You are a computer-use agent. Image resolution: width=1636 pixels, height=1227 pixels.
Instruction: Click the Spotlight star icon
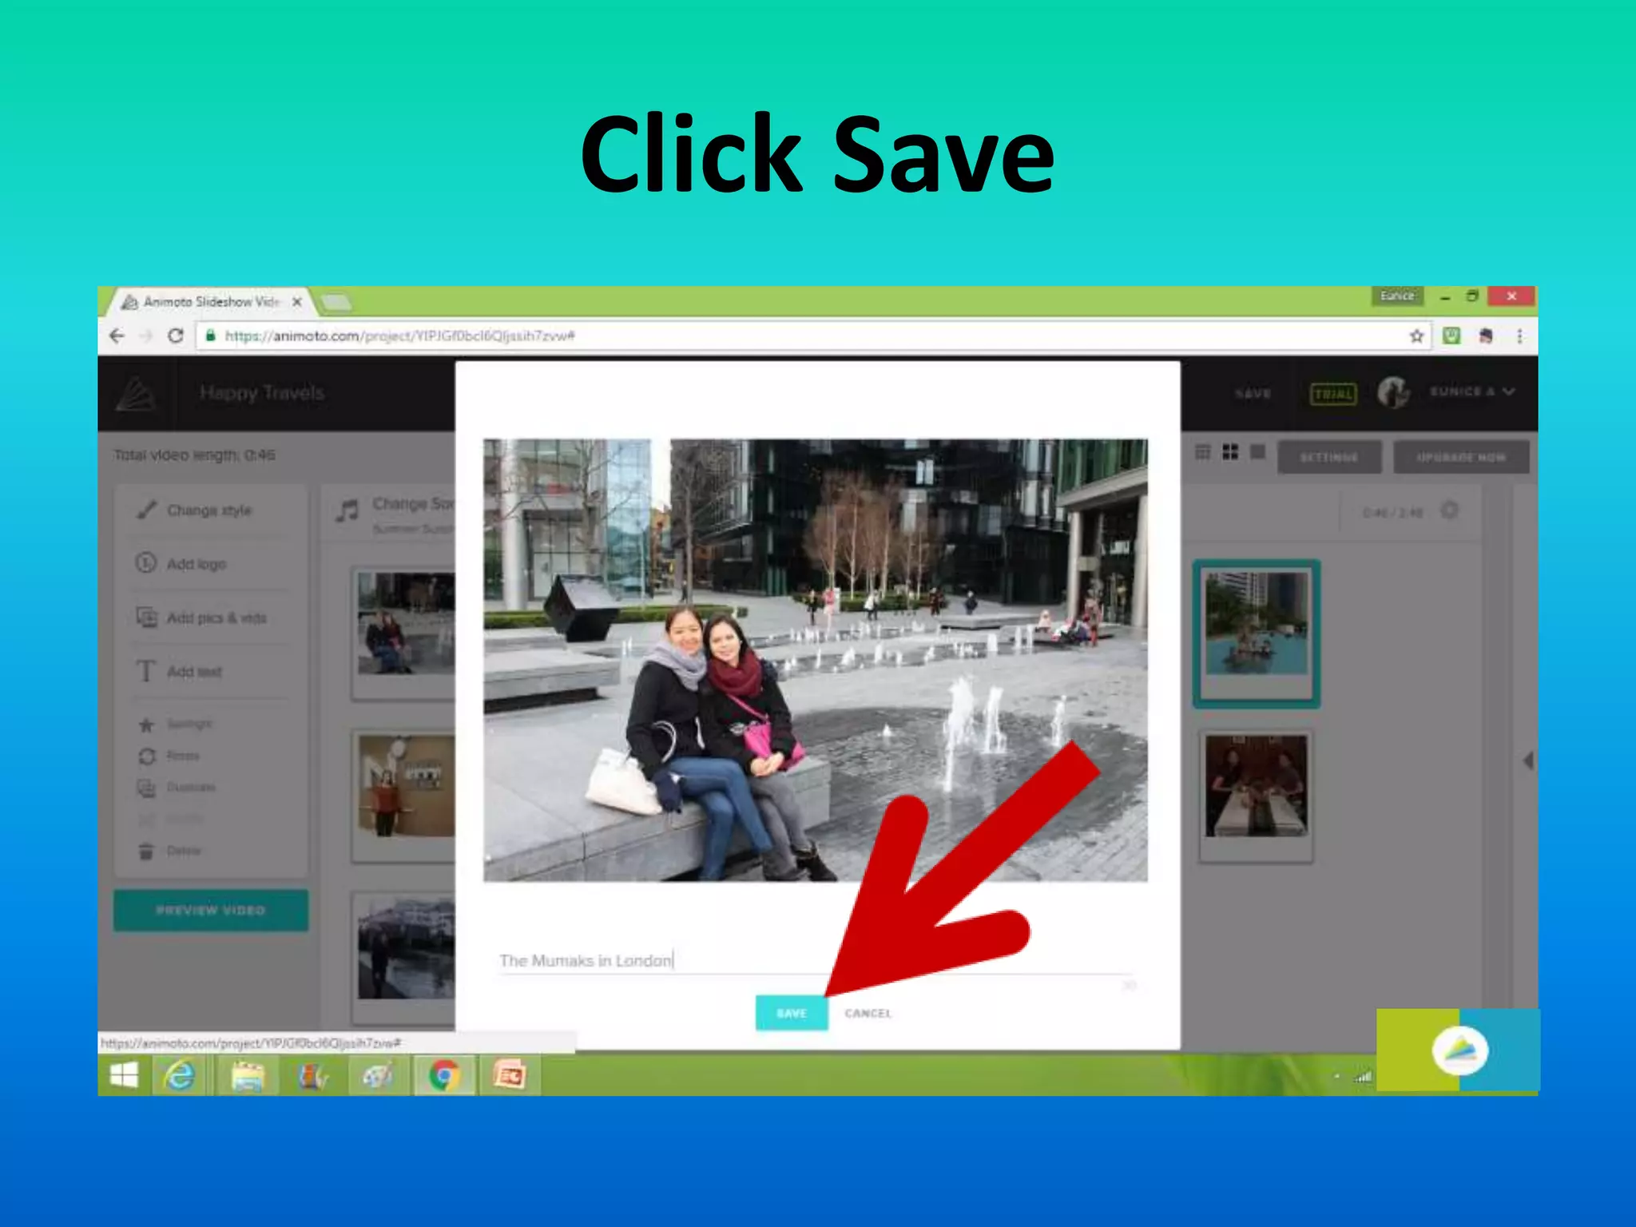click(x=146, y=725)
